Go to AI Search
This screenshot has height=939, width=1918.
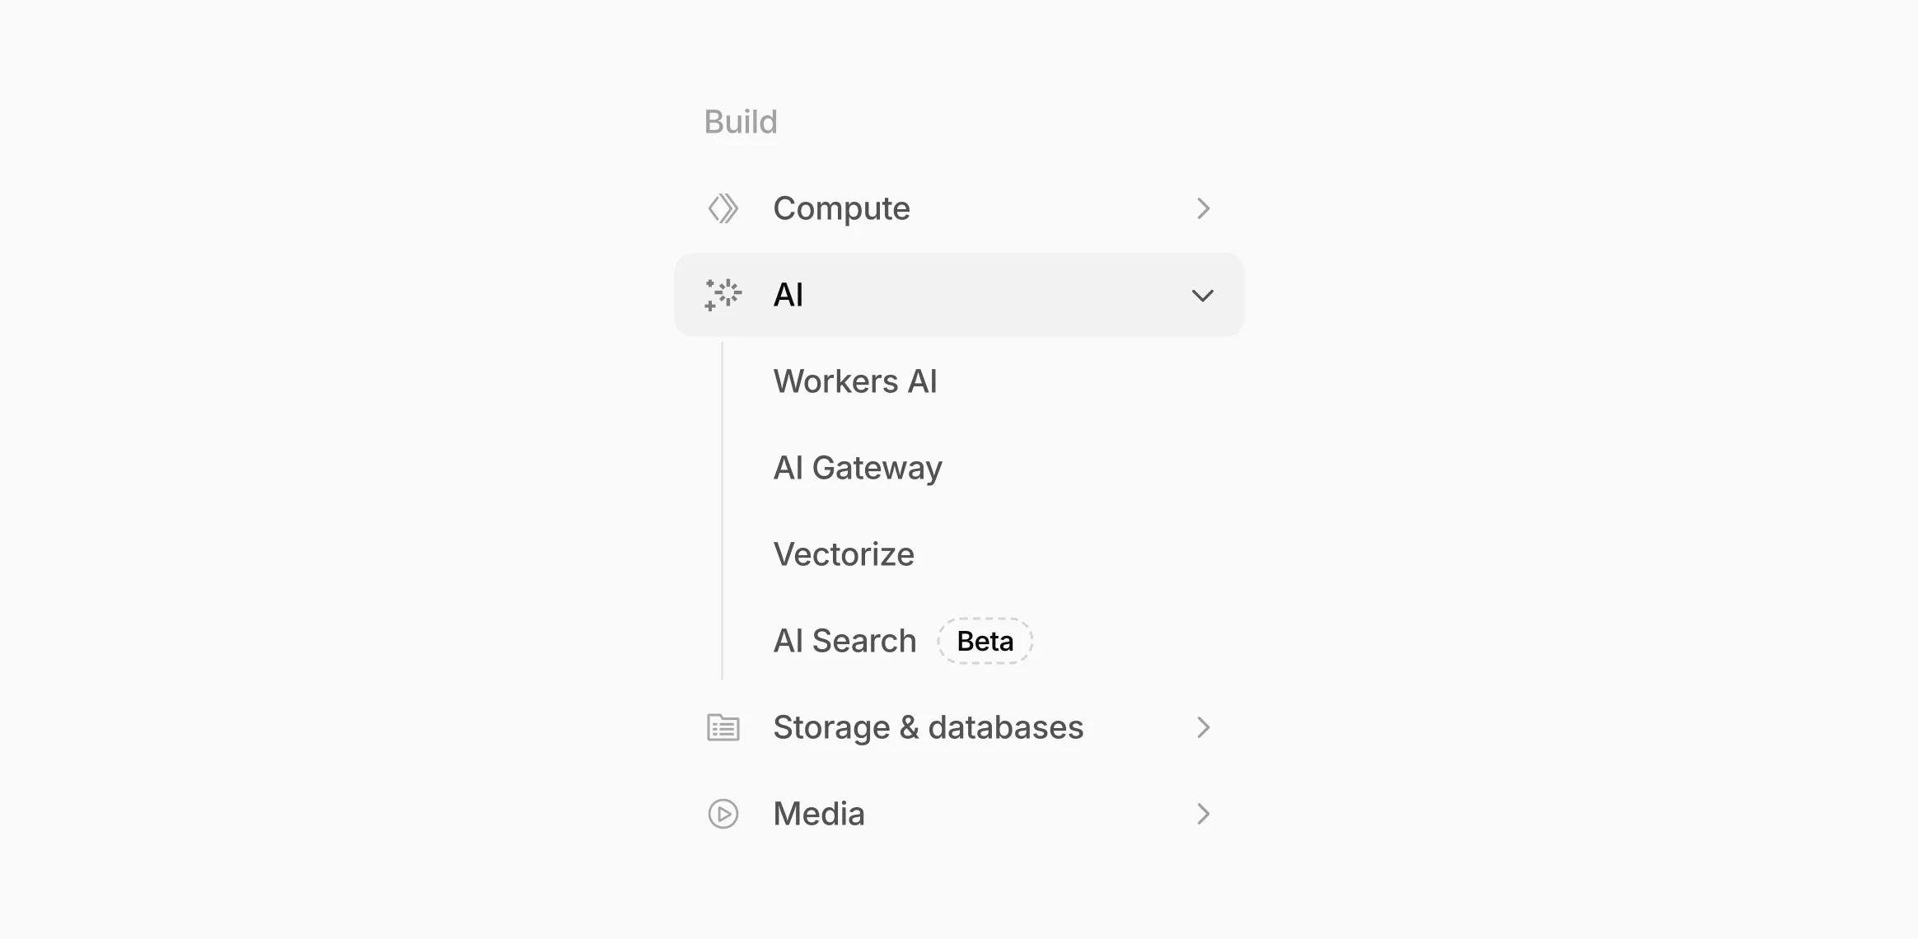pyautogui.click(x=844, y=640)
